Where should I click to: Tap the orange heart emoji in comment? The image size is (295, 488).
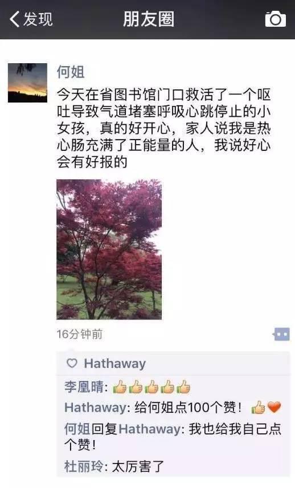[274, 407]
